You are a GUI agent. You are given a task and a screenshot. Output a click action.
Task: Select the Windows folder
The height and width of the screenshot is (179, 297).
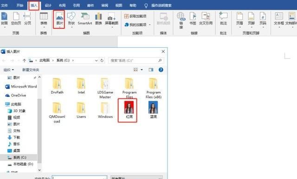coord(105,110)
